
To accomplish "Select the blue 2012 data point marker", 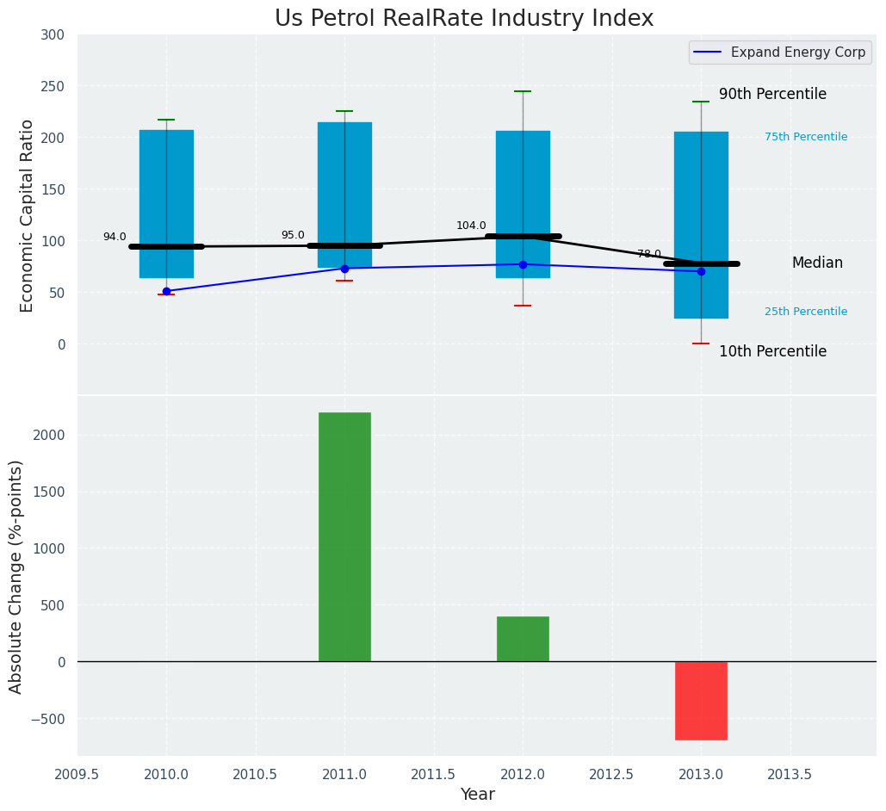I will (x=523, y=264).
